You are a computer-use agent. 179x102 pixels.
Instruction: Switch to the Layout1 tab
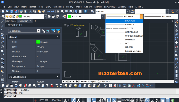(x=93, y=82)
